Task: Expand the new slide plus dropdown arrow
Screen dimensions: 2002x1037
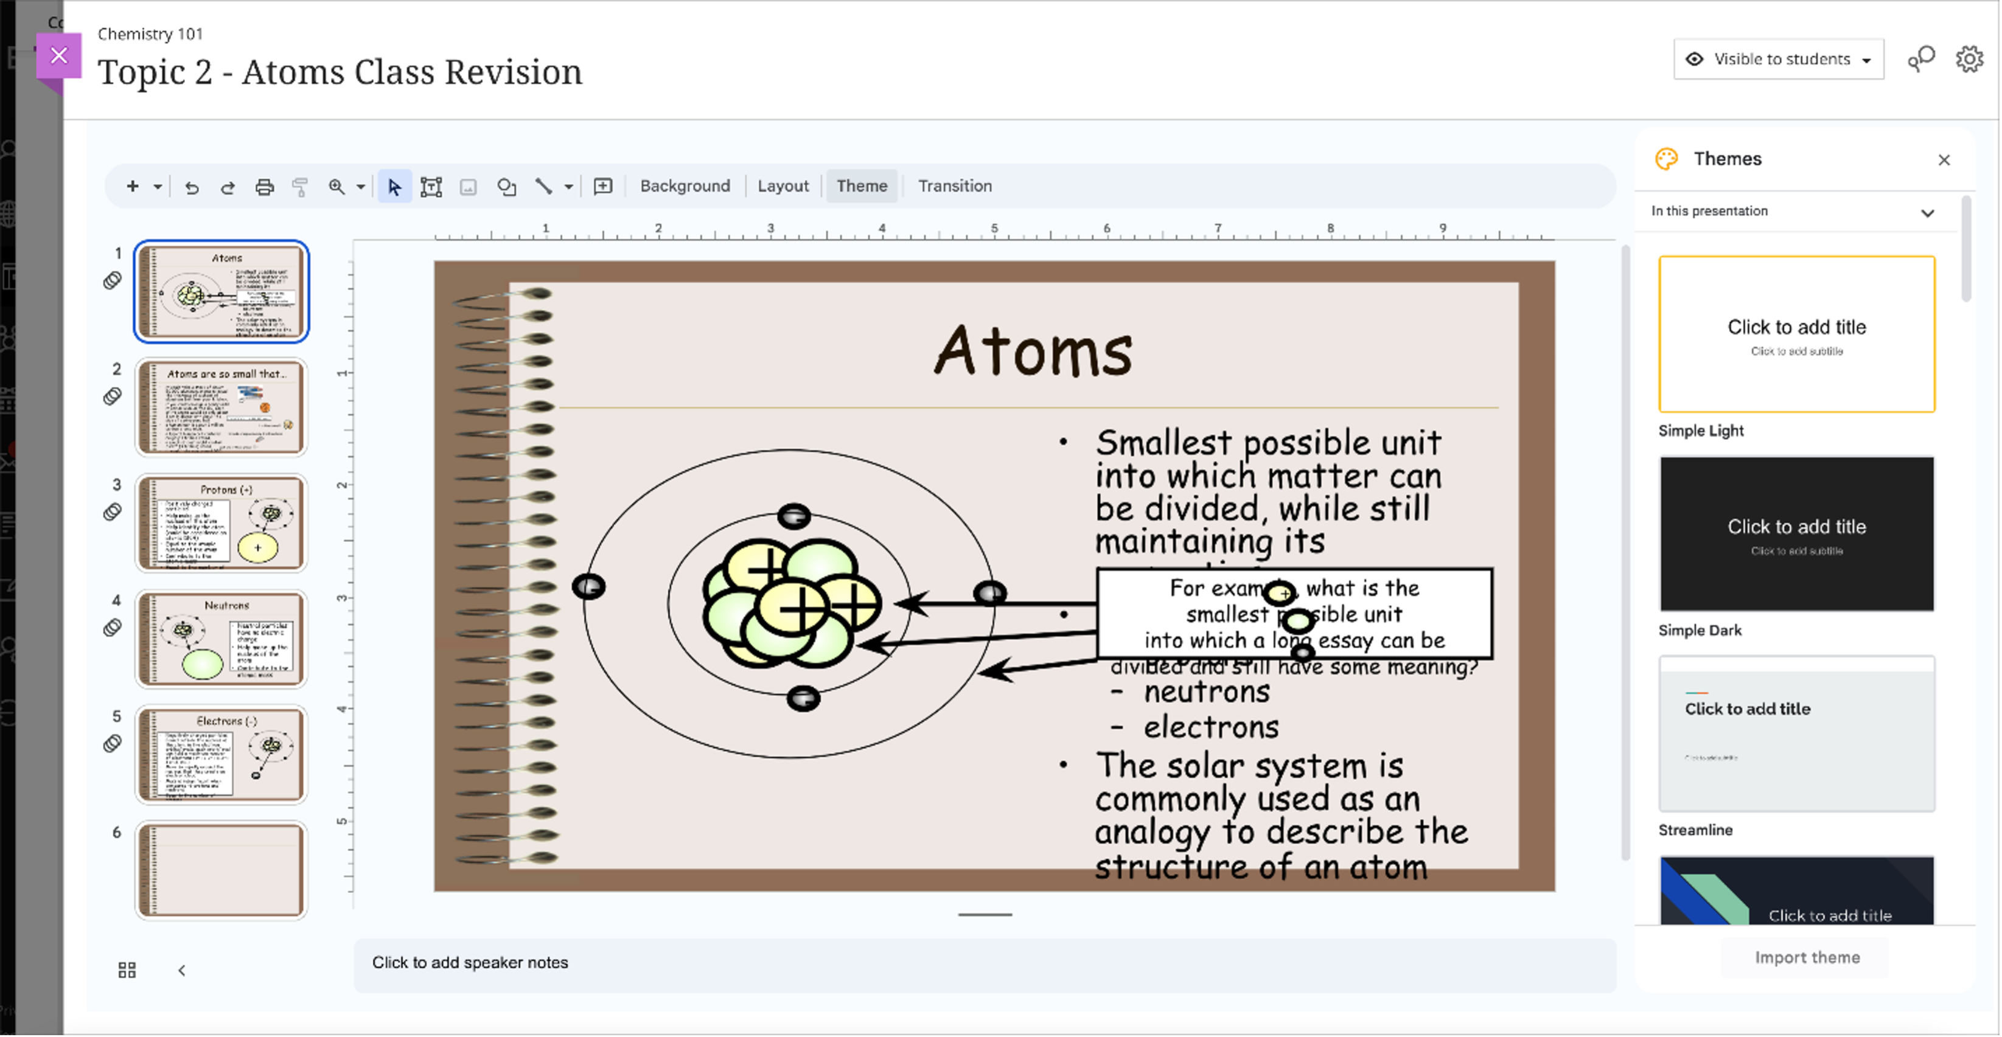Action: pos(158,187)
